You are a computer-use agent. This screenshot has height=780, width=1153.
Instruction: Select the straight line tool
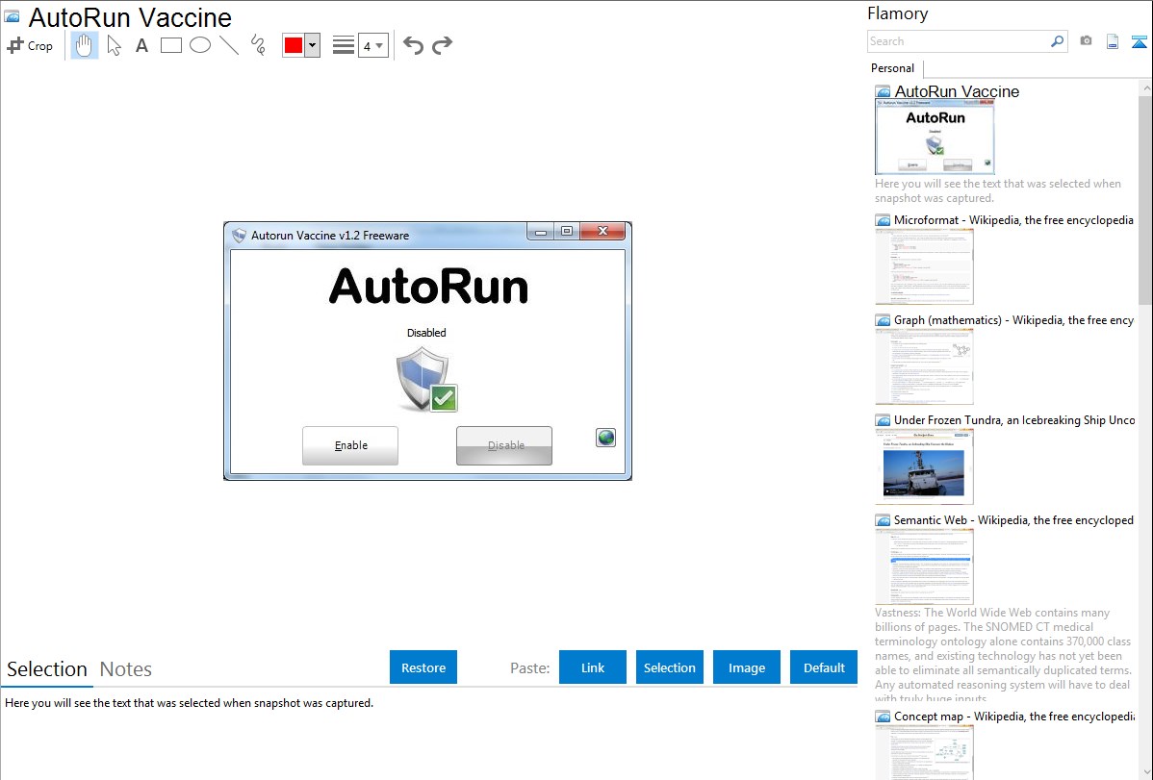click(229, 45)
